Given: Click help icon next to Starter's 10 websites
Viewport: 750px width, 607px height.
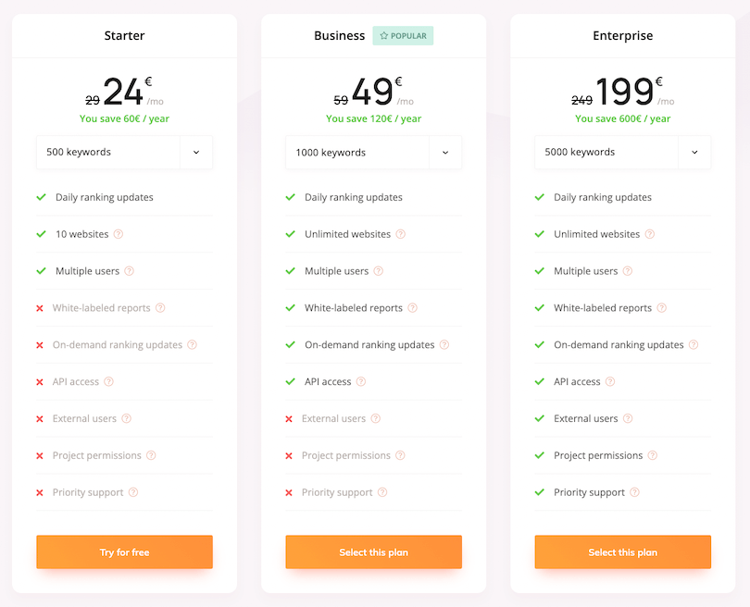Looking at the screenshot, I should 119,234.
